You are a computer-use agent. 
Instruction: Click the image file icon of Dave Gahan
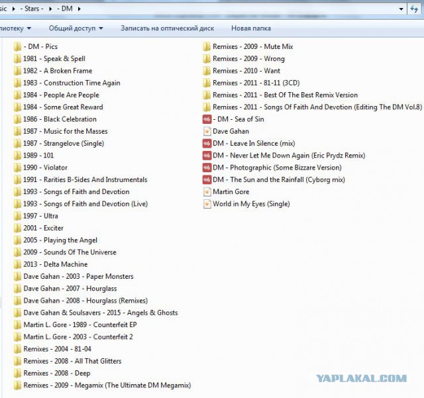click(x=207, y=131)
